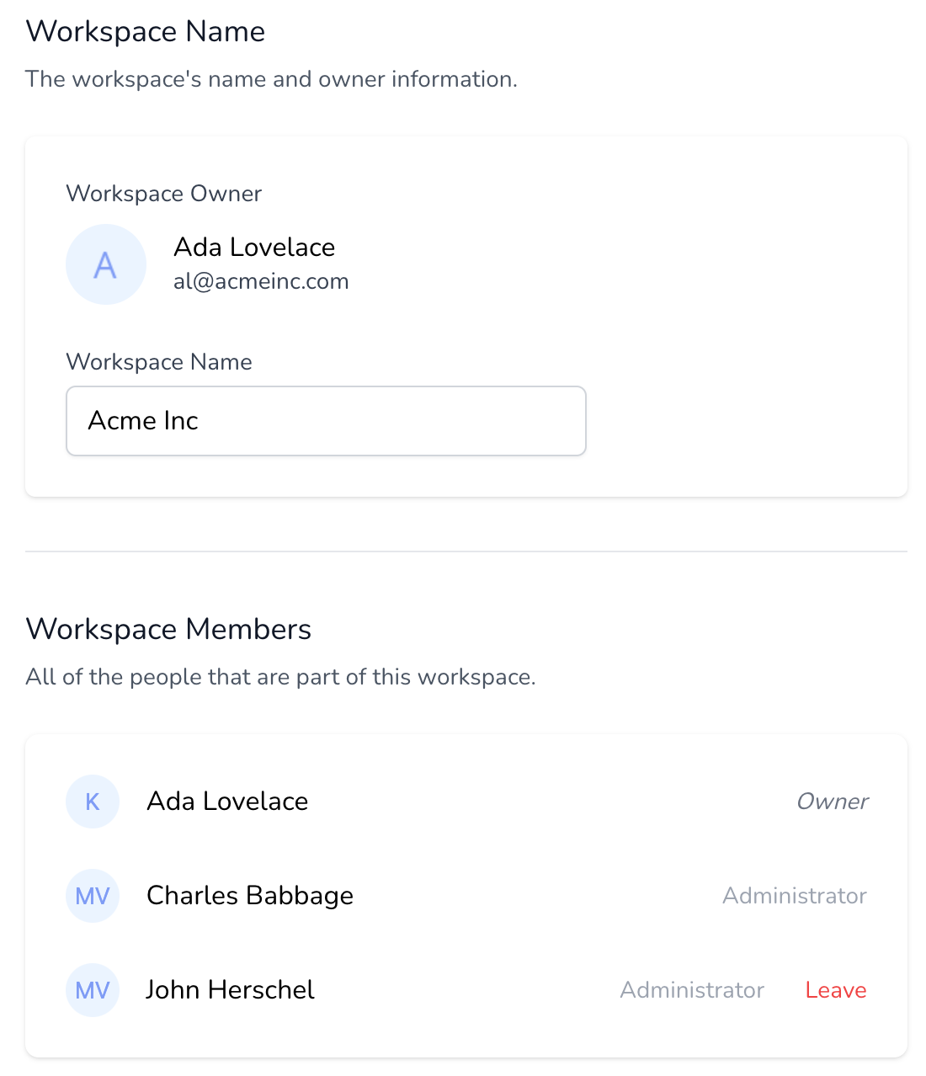
Task: Click the Workspace Name label above input
Action: click(159, 362)
